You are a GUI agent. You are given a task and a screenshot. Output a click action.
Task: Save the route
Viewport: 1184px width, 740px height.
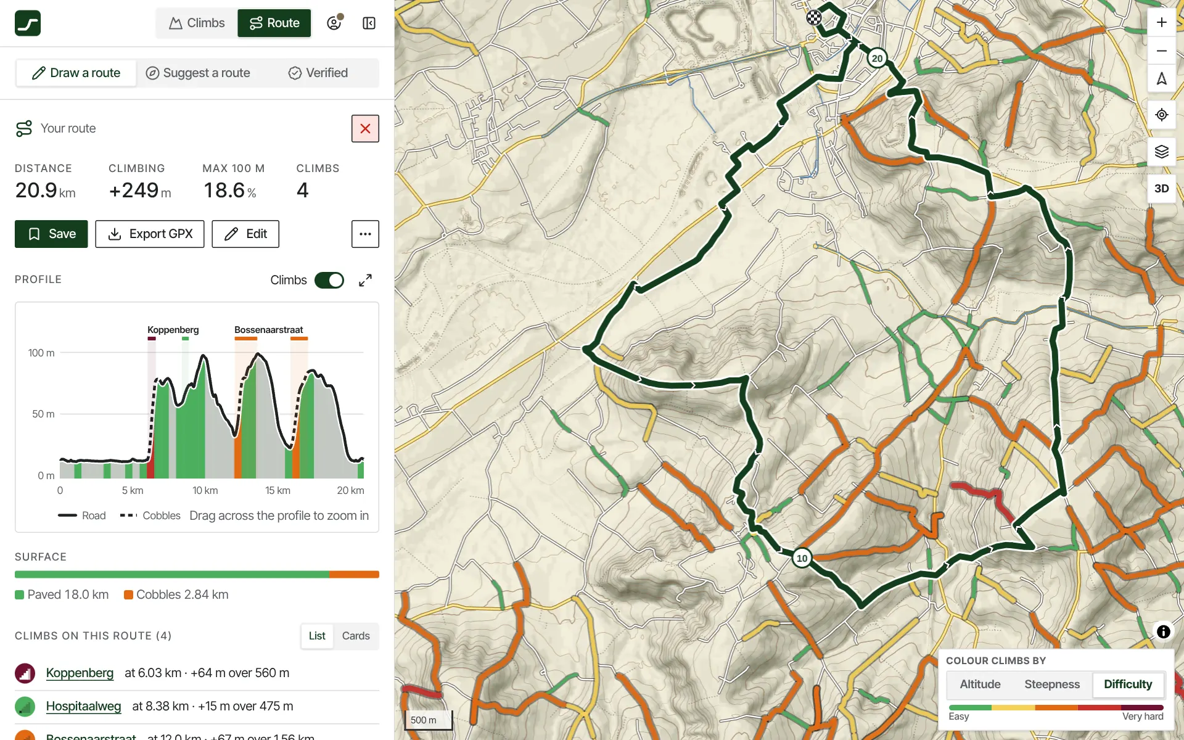(51, 234)
